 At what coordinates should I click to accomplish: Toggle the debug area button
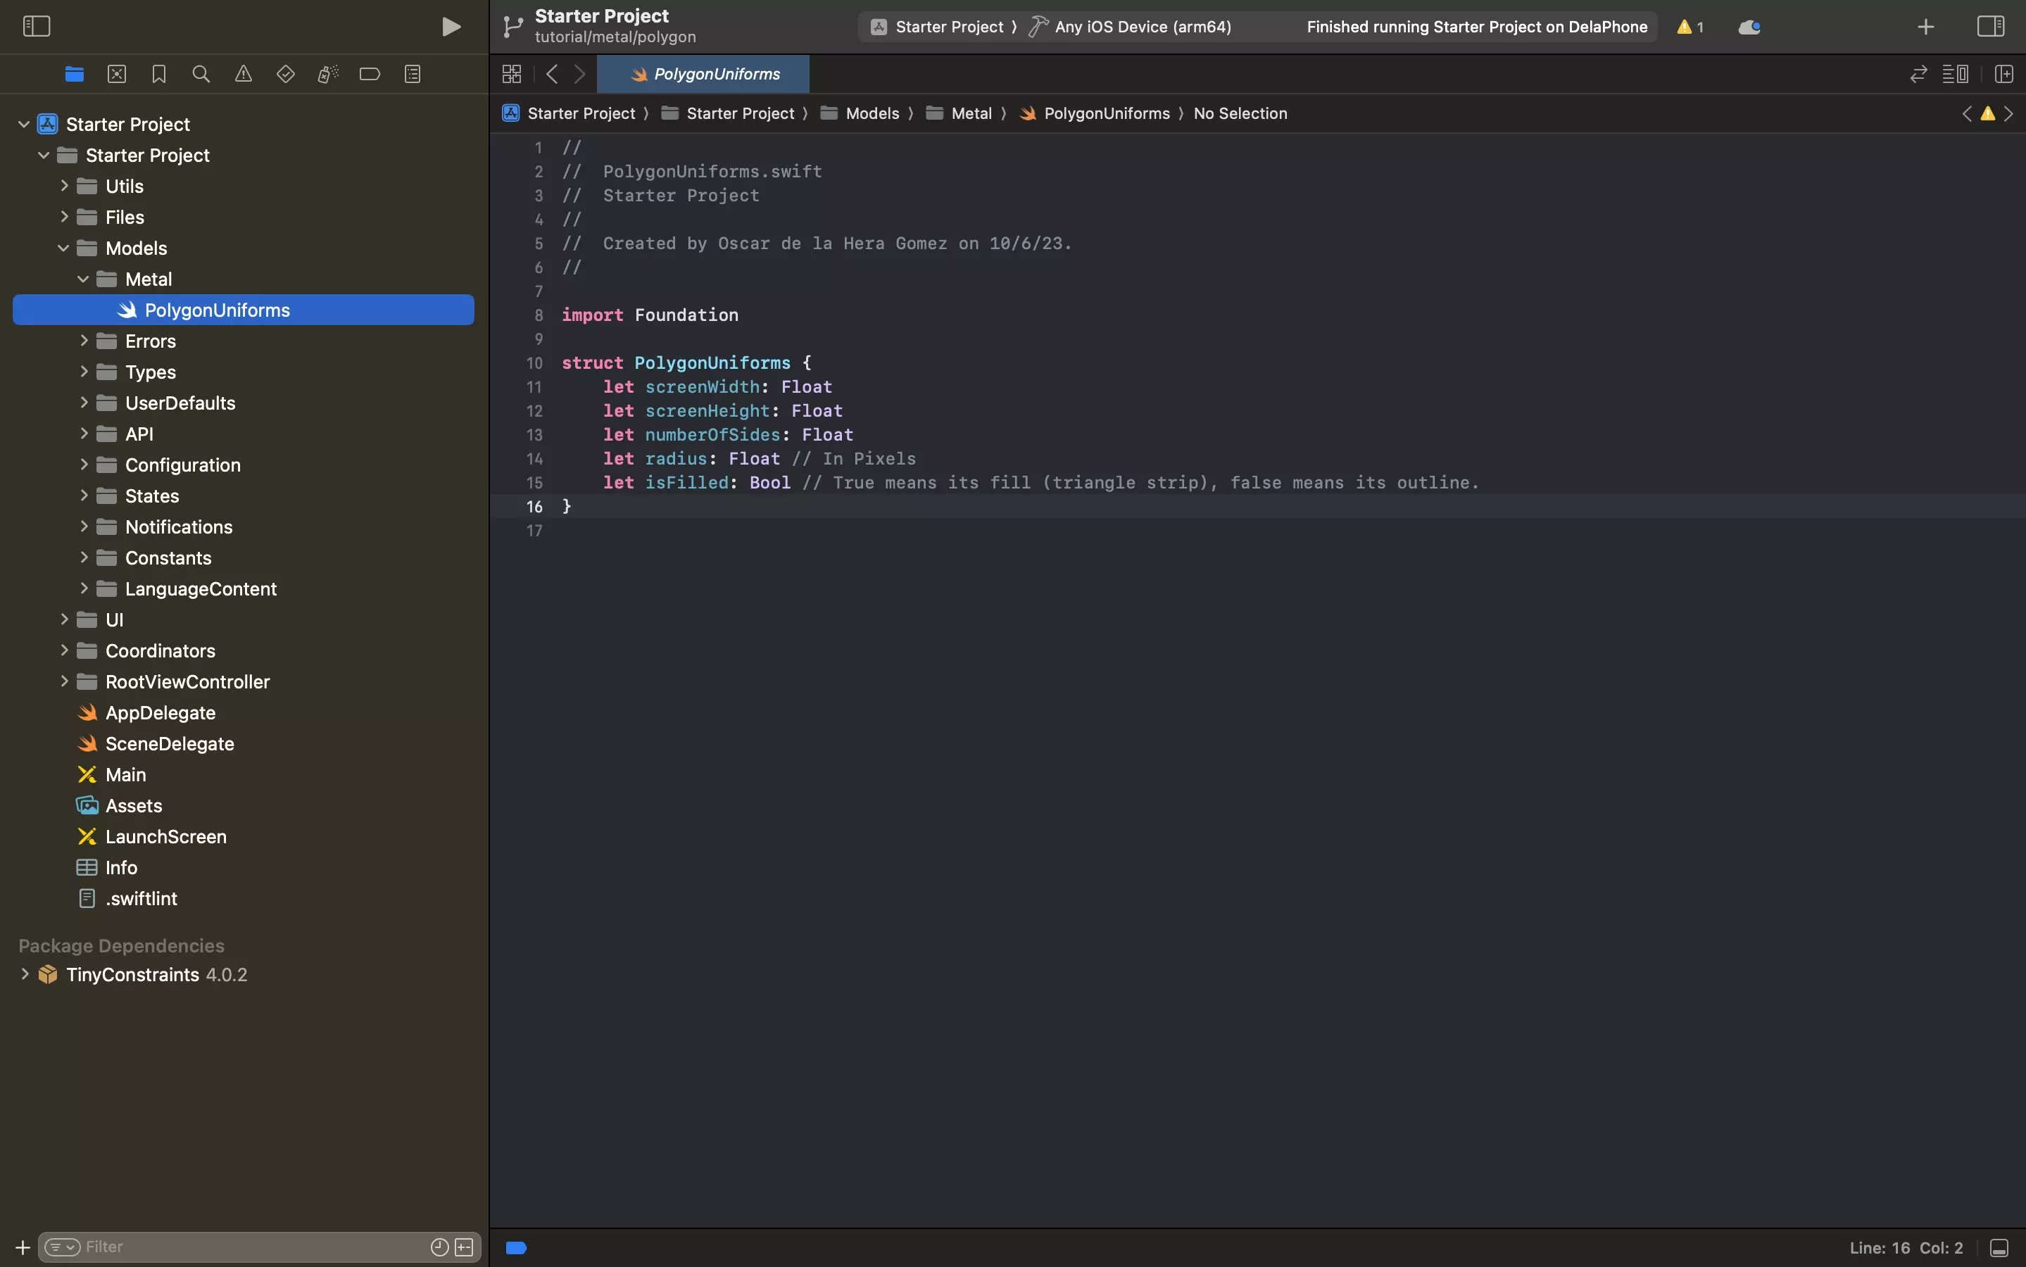click(1999, 1248)
